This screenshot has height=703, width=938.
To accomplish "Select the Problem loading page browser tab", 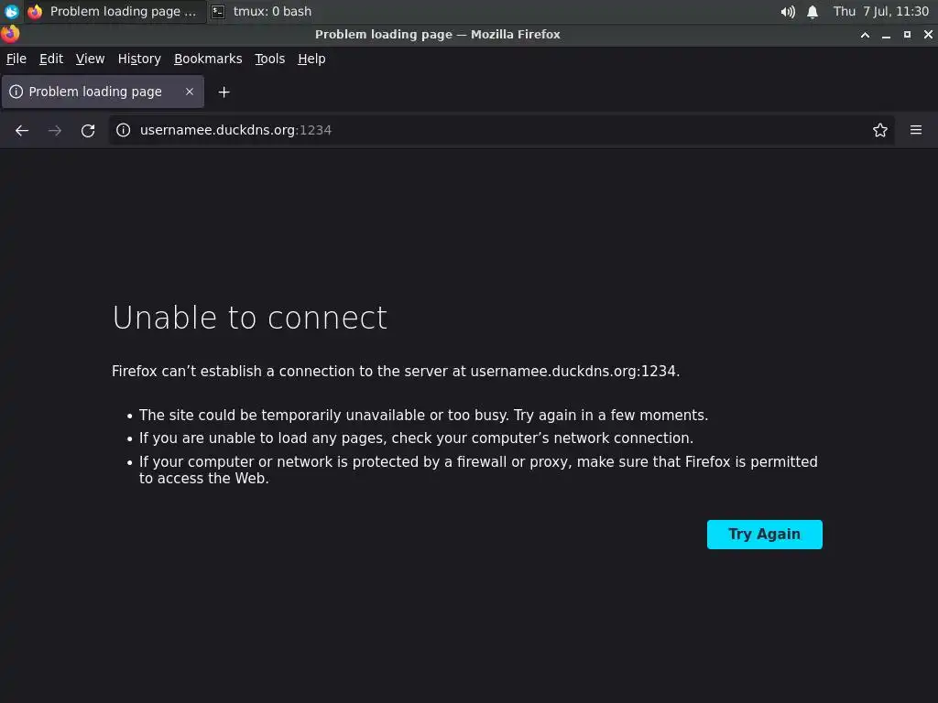I will (x=95, y=92).
